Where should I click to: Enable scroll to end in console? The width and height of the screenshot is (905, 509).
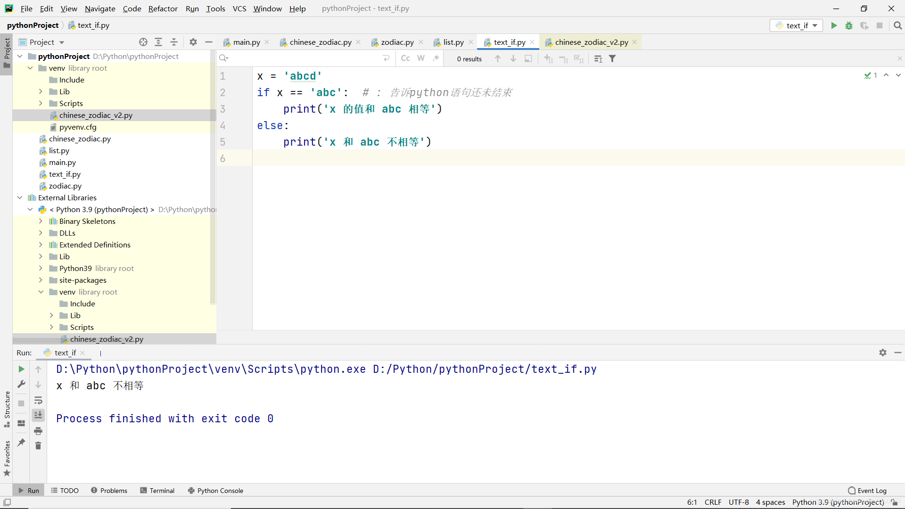[38, 415]
